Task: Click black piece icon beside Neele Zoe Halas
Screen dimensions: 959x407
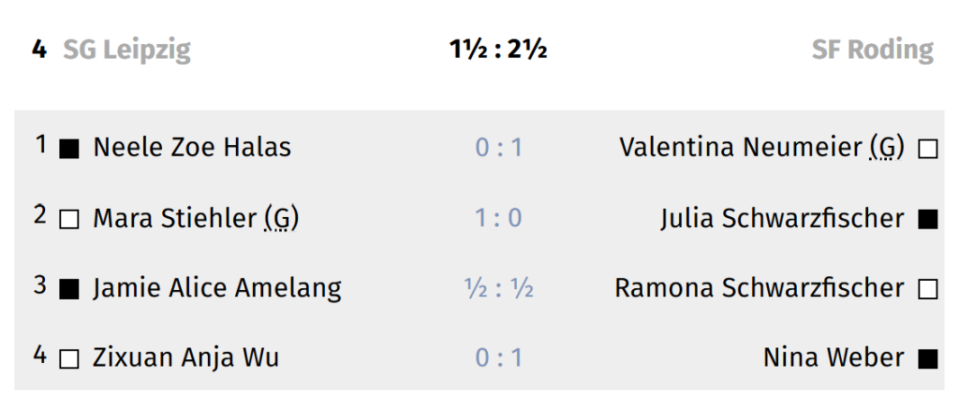Action: [x=69, y=149]
